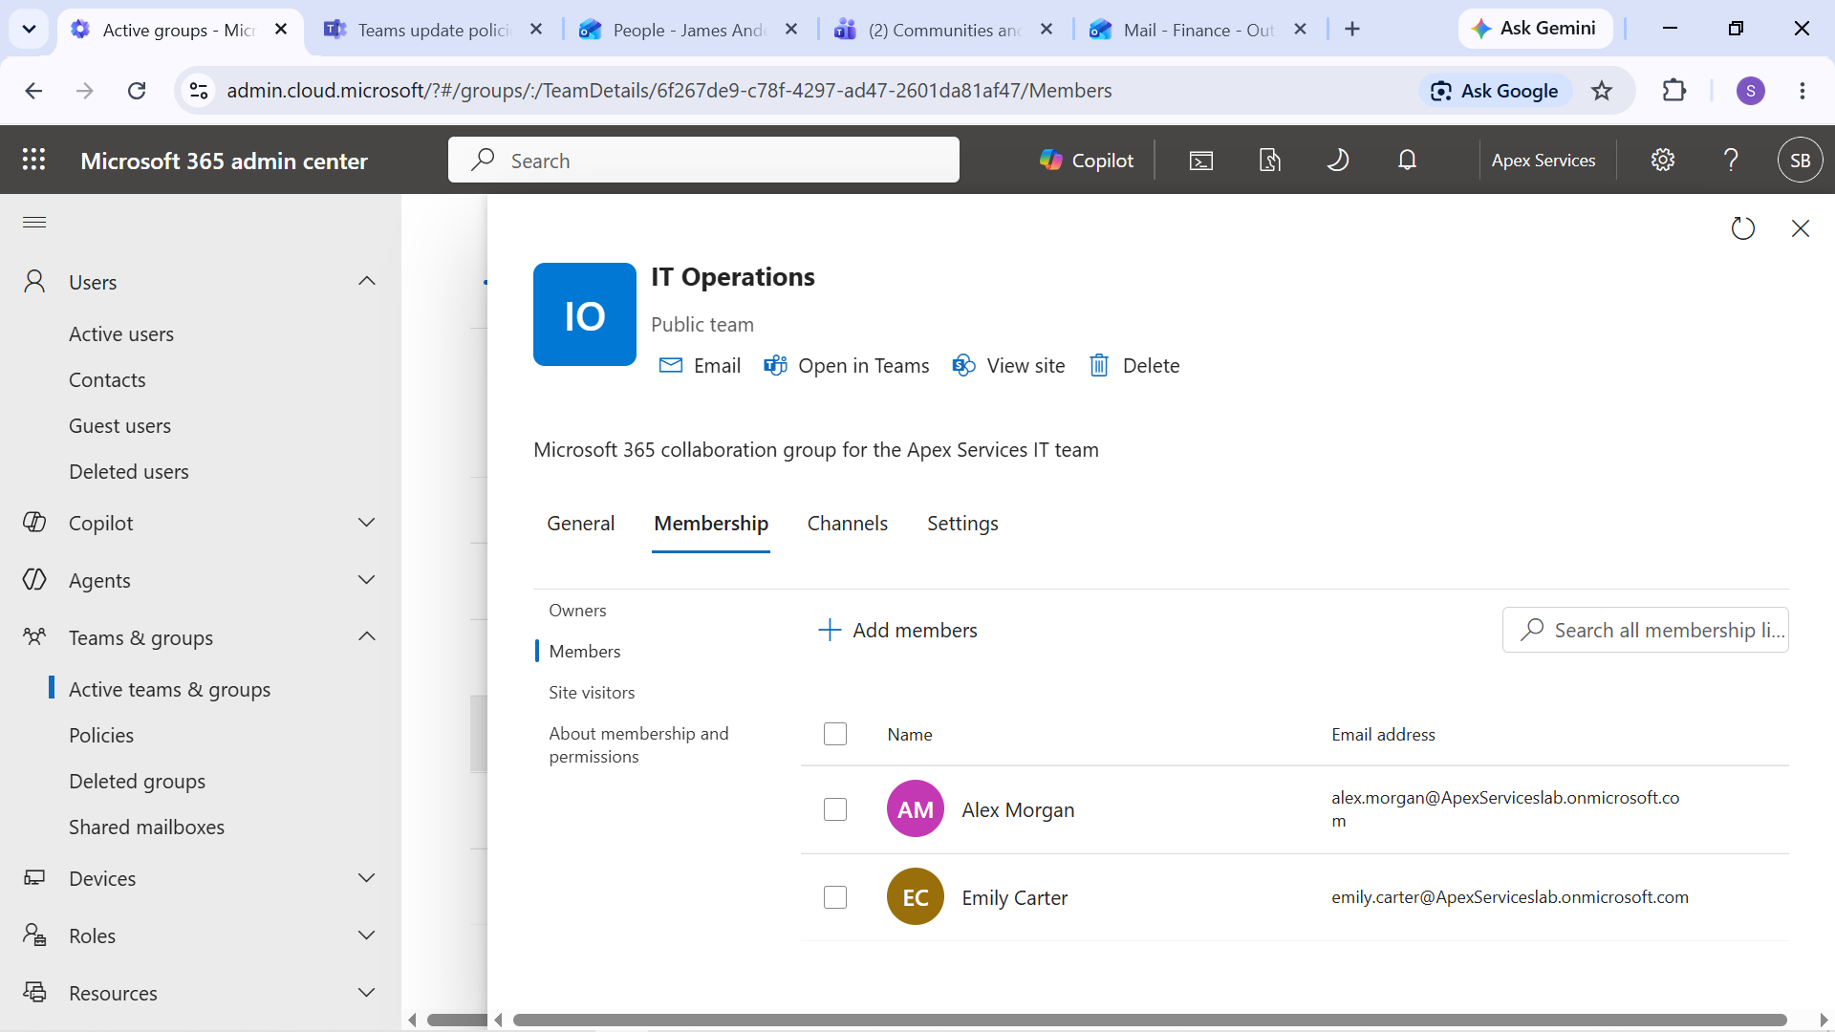This screenshot has width=1835, height=1032.
Task: Click the browser extensions puzzle icon
Action: pos(1674,91)
